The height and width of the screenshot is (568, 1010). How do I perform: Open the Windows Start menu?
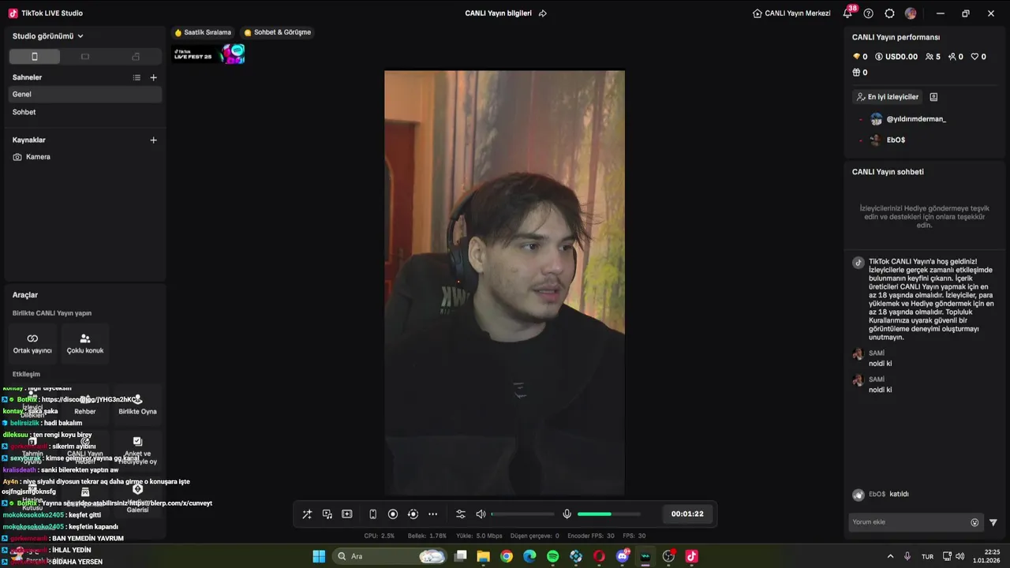tap(319, 556)
